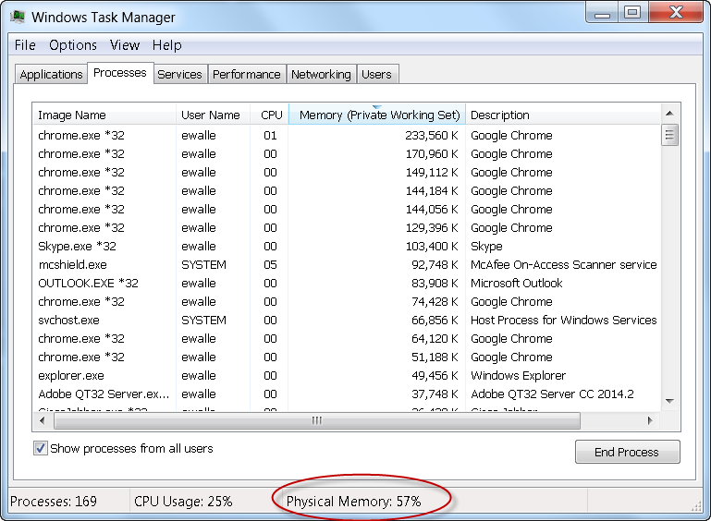Screen dimensions: 711x521
Task: Click the vertical scrollbar up arrow
Action: tap(669, 114)
